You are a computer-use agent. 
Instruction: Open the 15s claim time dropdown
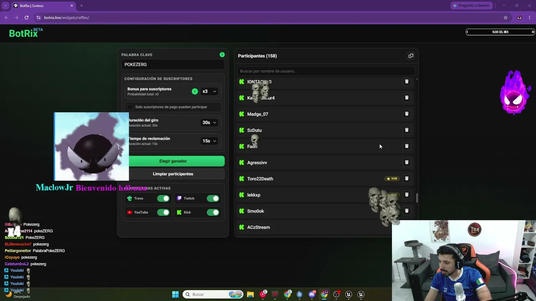(x=209, y=141)
